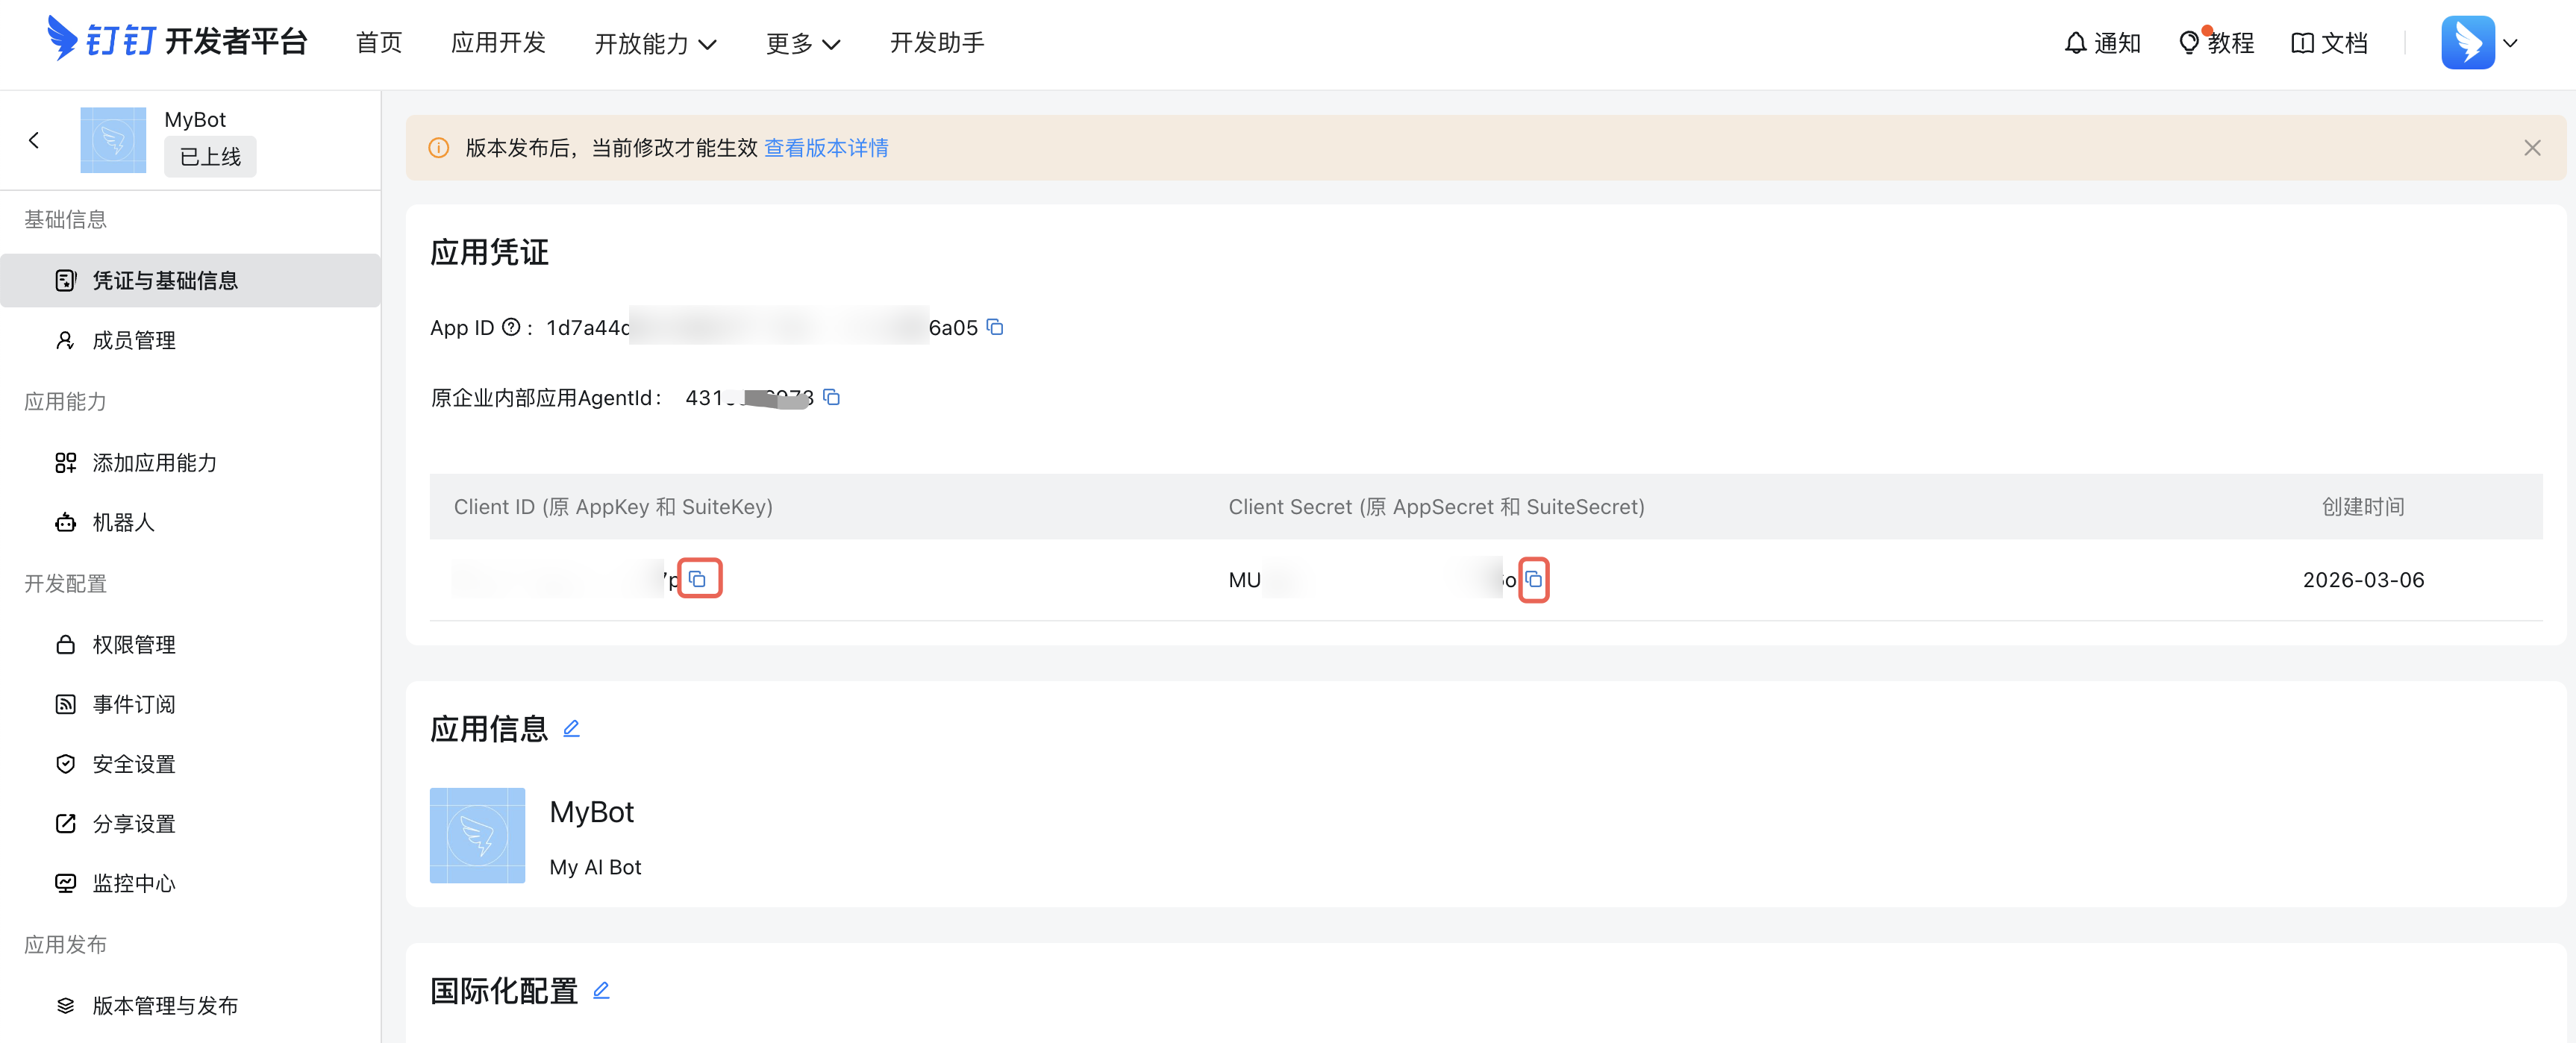
Task: Dismiss the version notice banner
Action: click(x=2532, y=148)
